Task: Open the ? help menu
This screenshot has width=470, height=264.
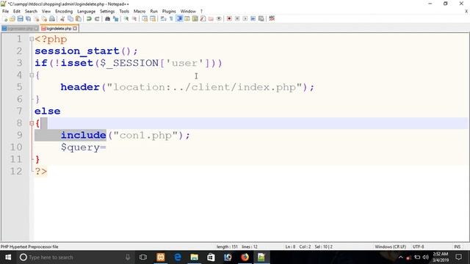Action: [x=201, y=12]
